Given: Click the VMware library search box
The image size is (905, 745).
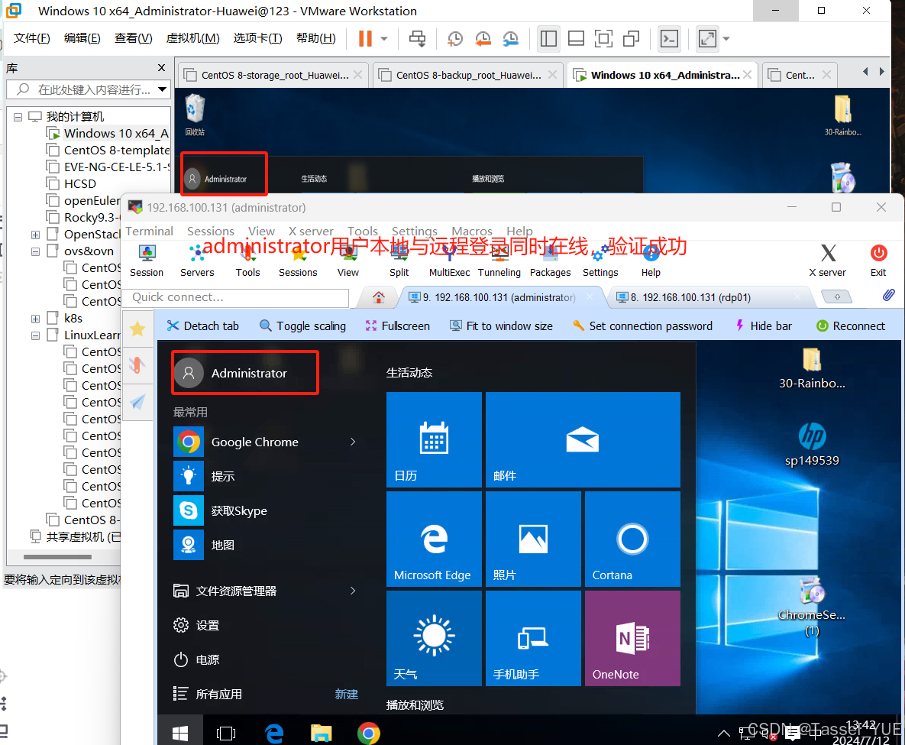Looking at the screenshot, I should point(88,89).
